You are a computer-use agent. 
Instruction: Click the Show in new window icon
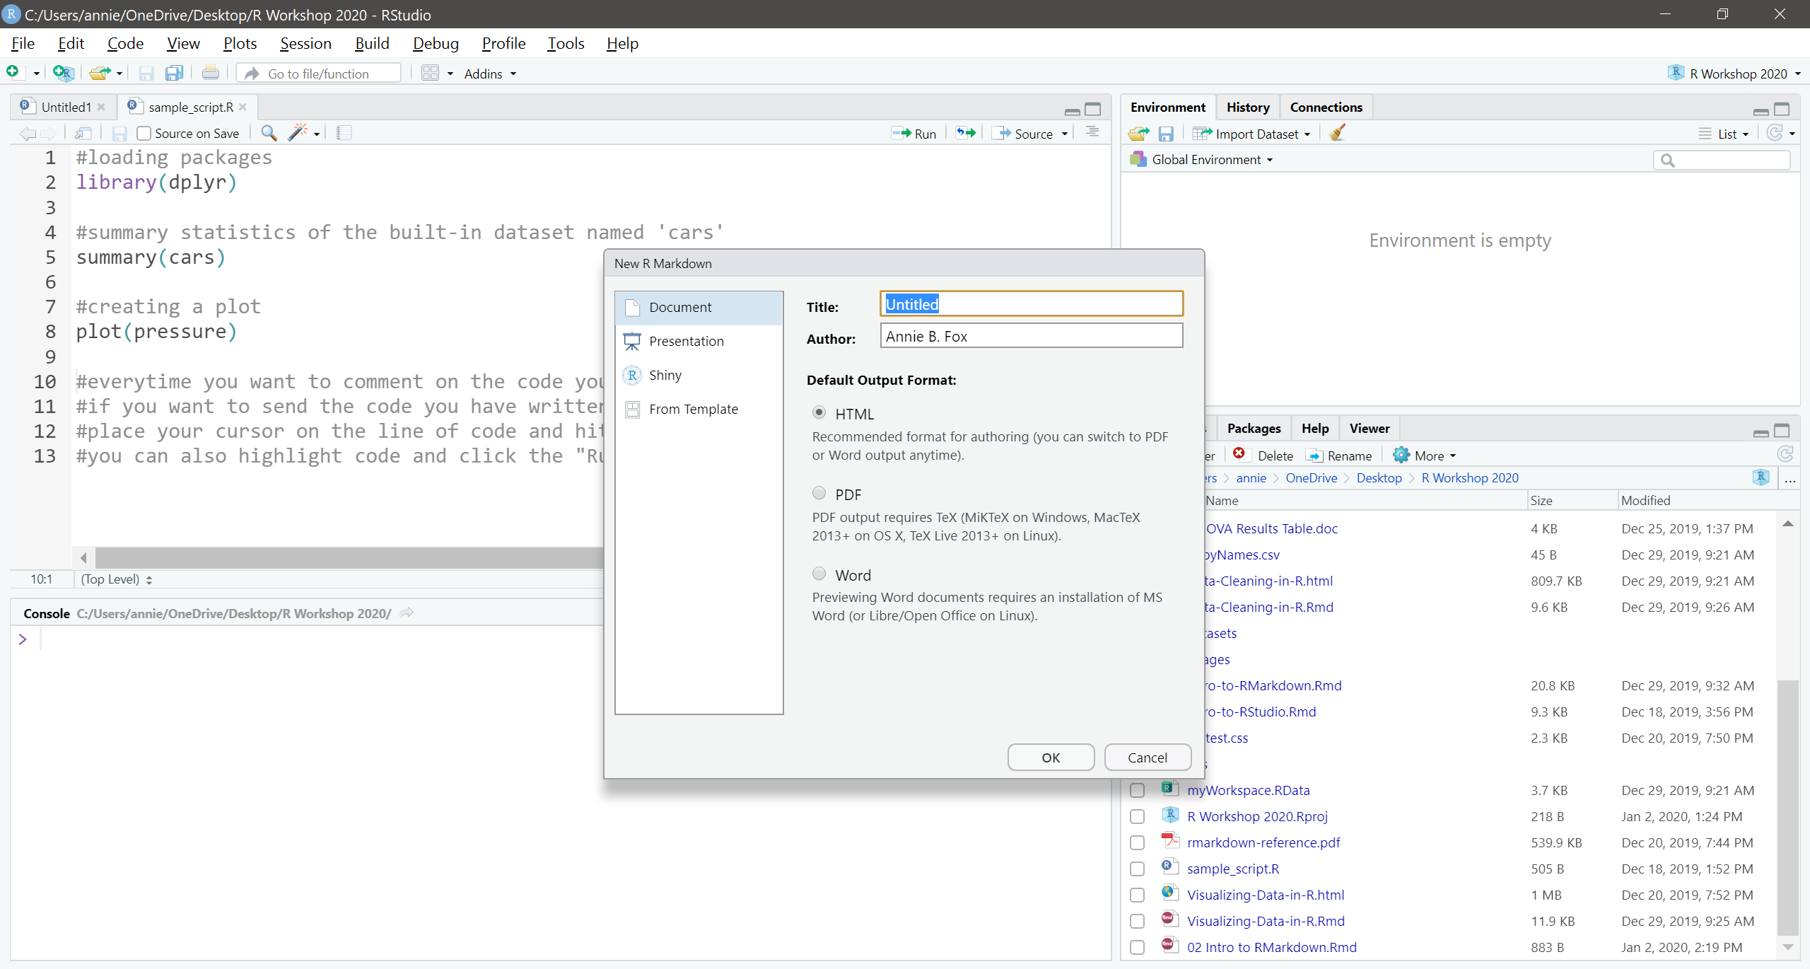(83, 133)
